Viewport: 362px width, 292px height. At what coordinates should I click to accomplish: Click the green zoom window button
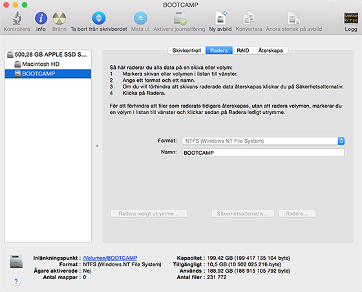(25, 5)
